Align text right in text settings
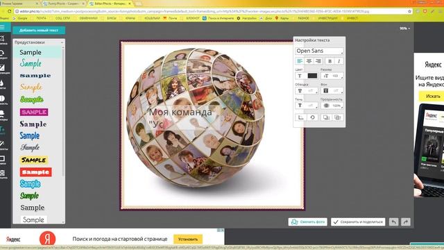 [318, 61]
